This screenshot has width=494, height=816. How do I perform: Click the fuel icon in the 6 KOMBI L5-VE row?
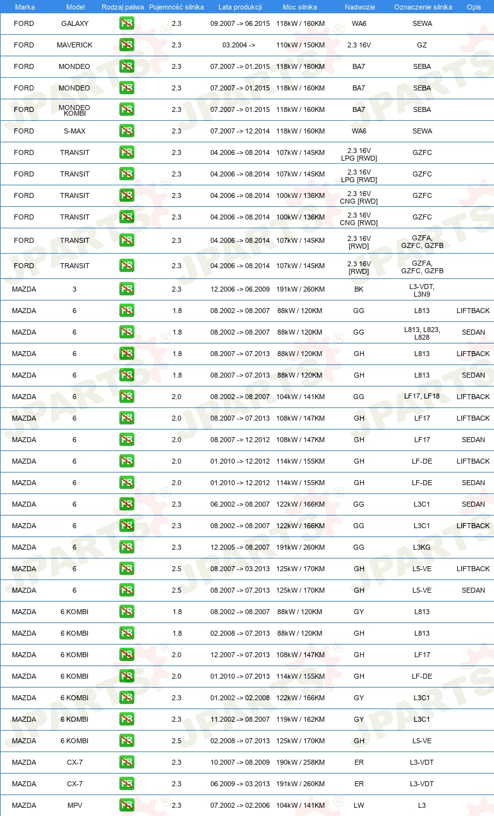[126, 741]
